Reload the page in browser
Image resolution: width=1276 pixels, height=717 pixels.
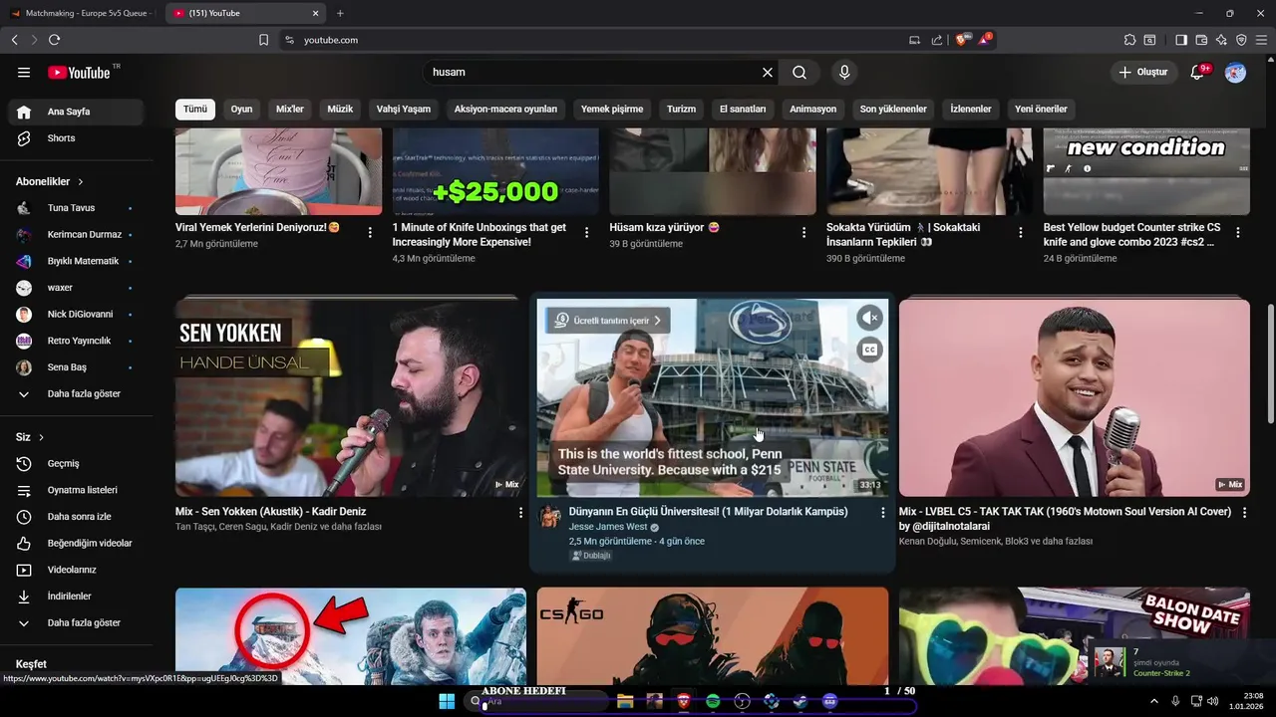point(54,40)
